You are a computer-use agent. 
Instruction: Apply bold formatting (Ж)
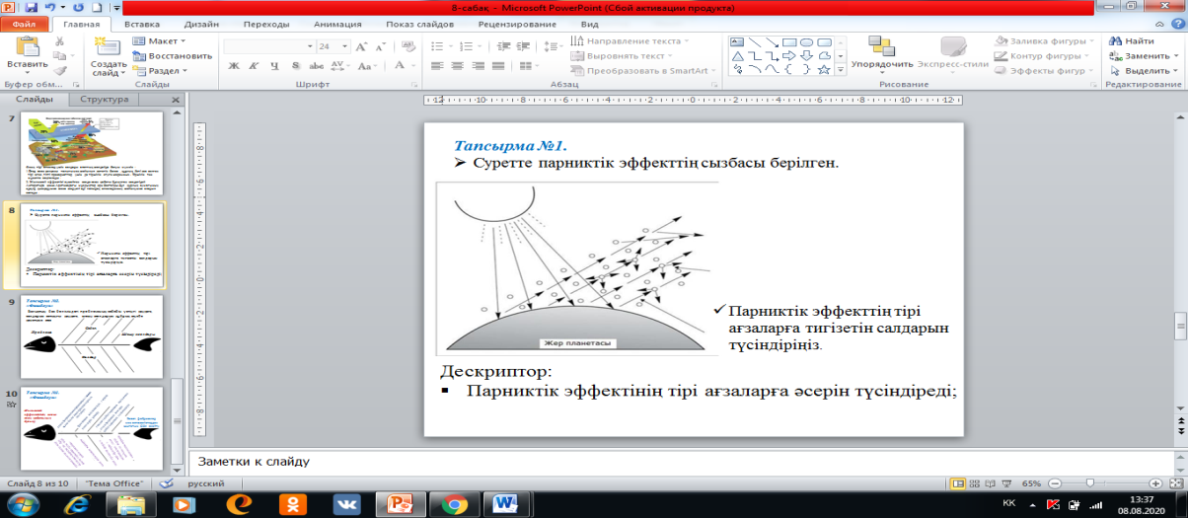point(234,65)
